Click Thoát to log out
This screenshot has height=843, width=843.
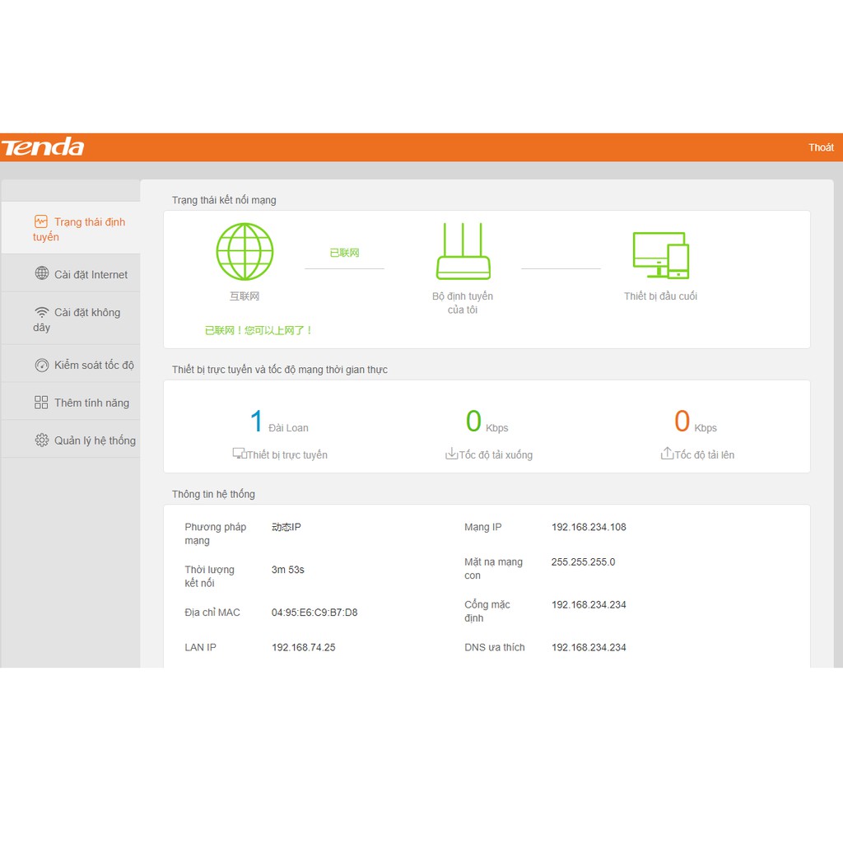point(821,147)
